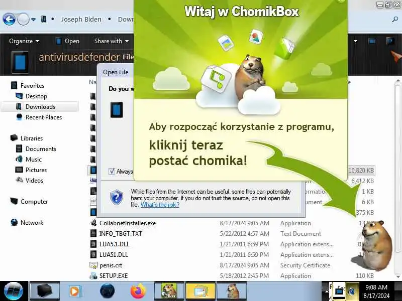The width and height of the screenshot is (402, 301).
Task: Select Downloads in navigation pane
Action: (40, 107)
